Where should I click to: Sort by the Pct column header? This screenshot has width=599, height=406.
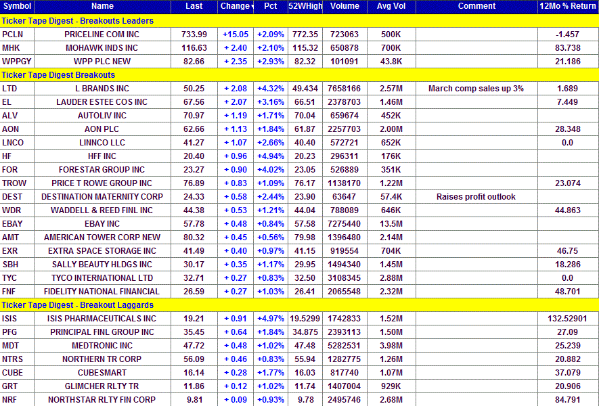[271, 6]
